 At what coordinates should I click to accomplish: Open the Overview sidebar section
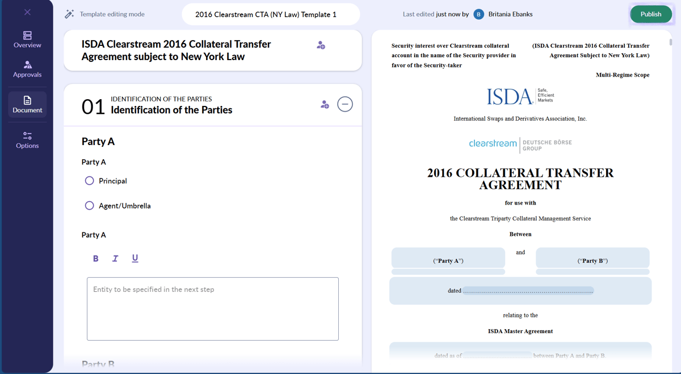[x=27, y=40]
